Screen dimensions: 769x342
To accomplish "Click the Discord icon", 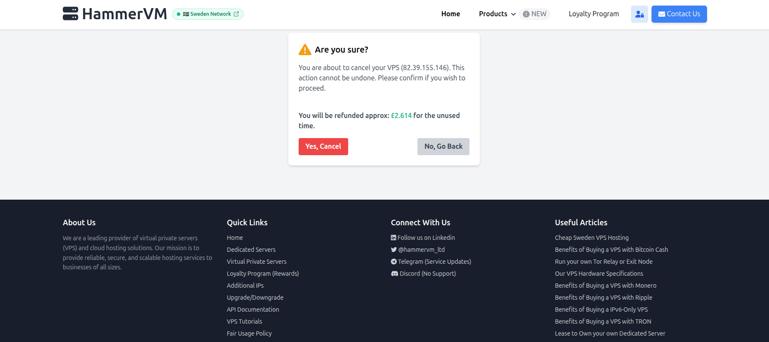I will click(x=394, y=274).
